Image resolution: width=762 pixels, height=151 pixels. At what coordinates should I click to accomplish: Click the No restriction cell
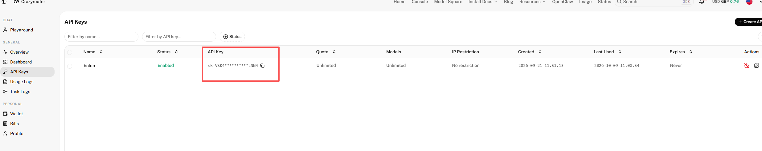pyautogui.click(x=466, y=65)
